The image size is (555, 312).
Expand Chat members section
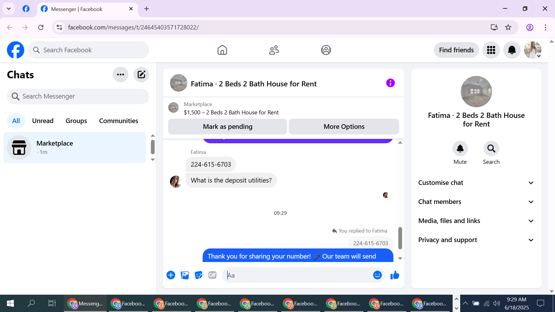point(476,202)
